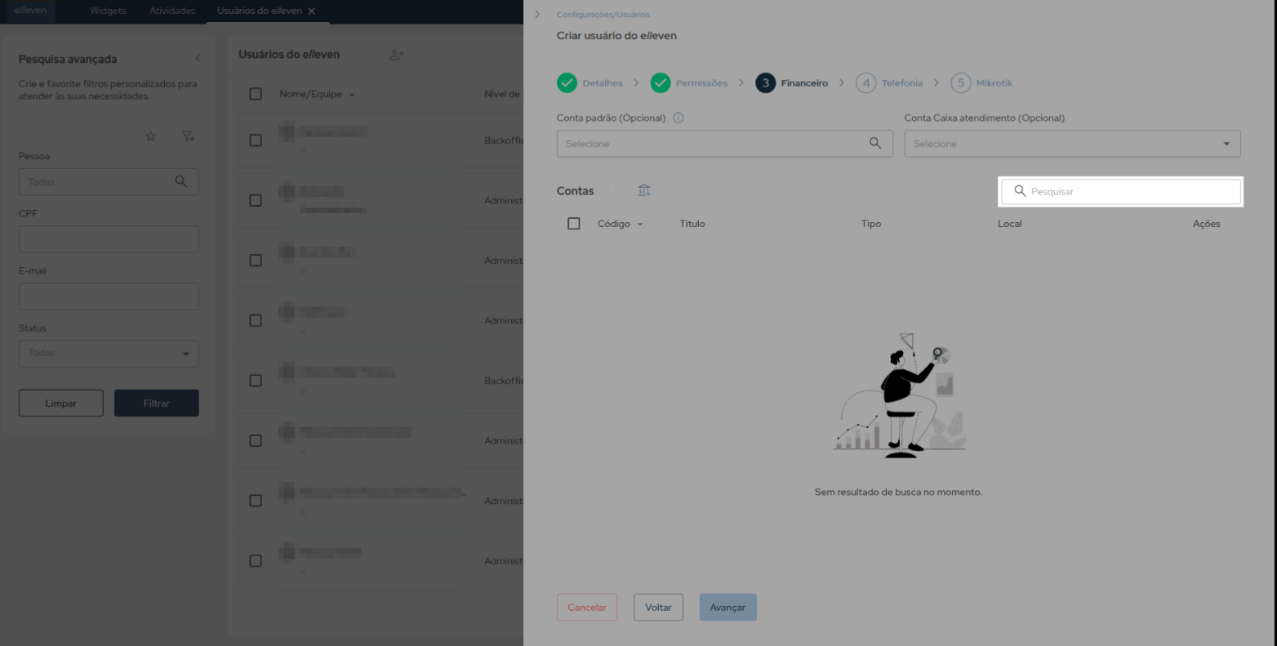Open the Conta Caixa atendimento dropdown
Viewport: 1277px width, 646px height.
[x=1071, y=144]
